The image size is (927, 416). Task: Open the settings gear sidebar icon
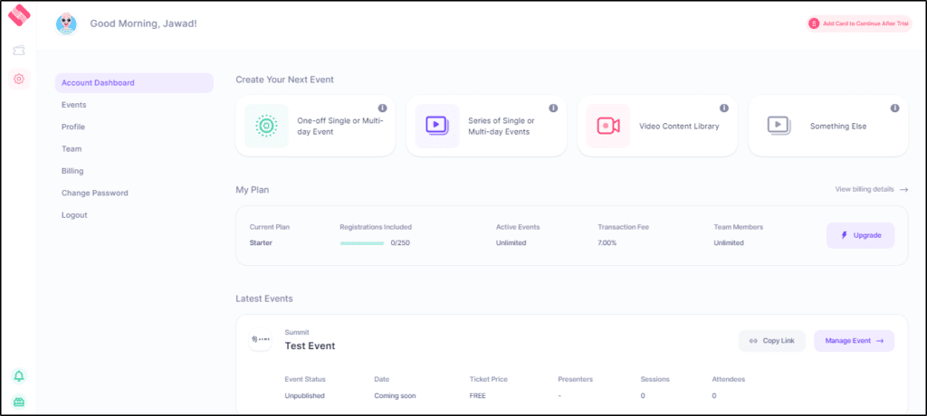pos(19,79)
